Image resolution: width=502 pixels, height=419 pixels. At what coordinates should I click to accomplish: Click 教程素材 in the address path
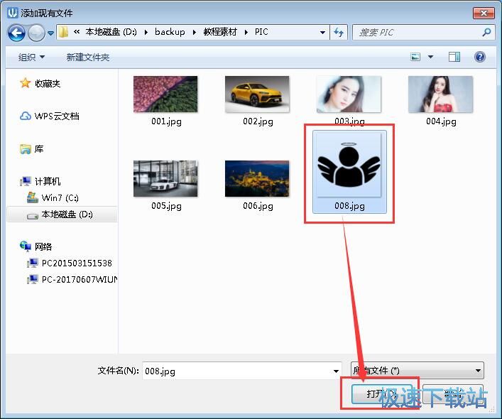220,33
